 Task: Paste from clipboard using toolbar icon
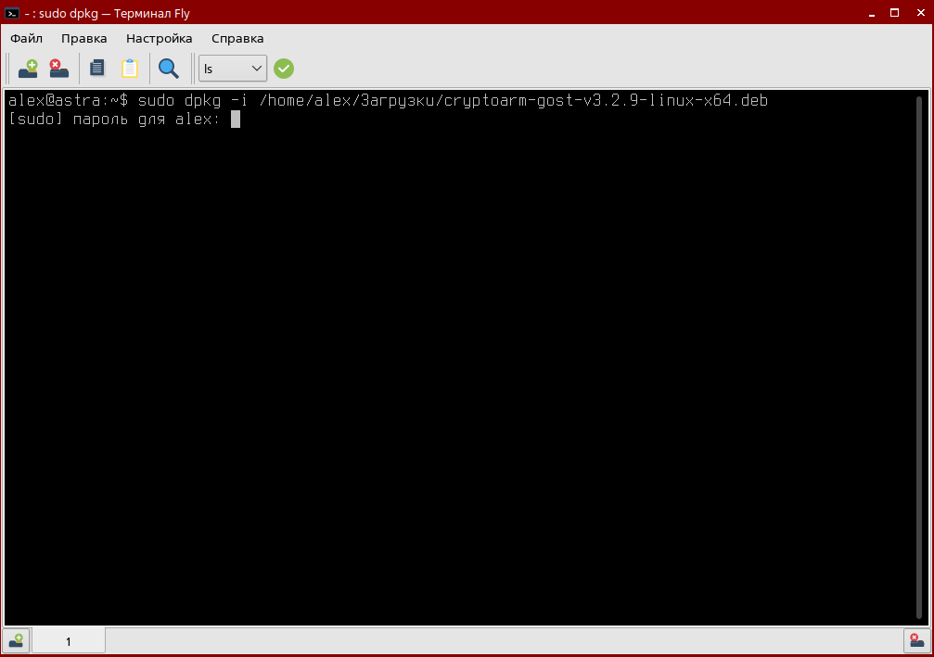(130, 68)
